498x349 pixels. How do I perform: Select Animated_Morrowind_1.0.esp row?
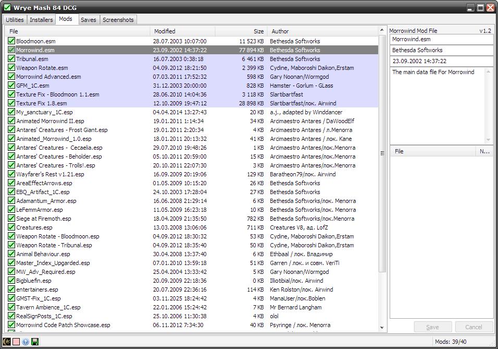(193, 139)
